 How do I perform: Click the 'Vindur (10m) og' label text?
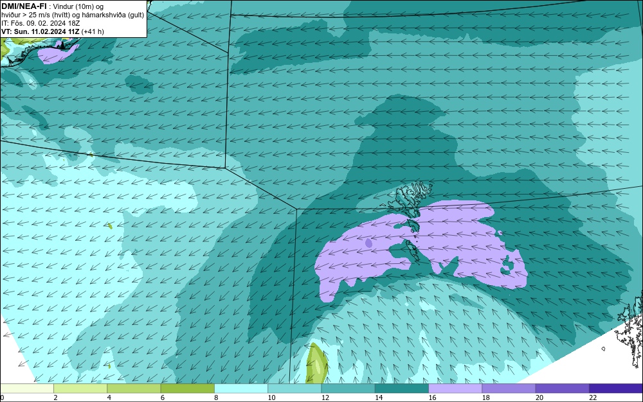click(78, 6)
